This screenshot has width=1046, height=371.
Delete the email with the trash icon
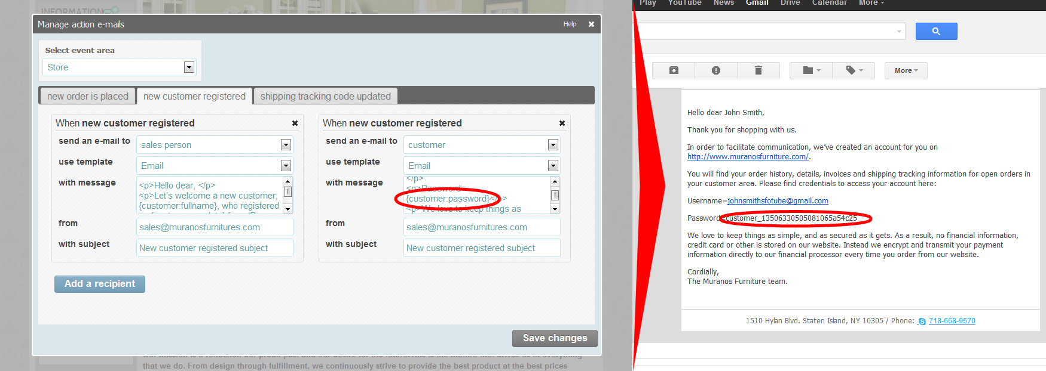758,70
